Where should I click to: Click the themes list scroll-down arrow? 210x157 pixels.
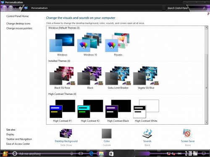(206, 123)
